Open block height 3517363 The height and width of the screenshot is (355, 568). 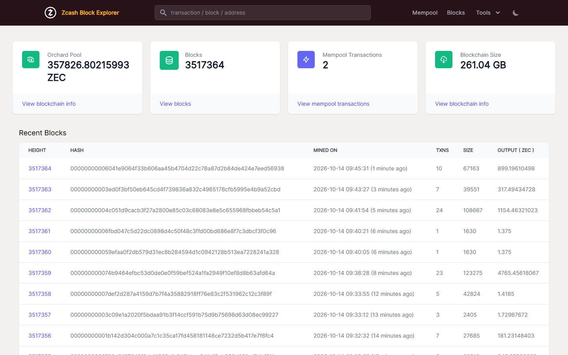tap(40, 189)
